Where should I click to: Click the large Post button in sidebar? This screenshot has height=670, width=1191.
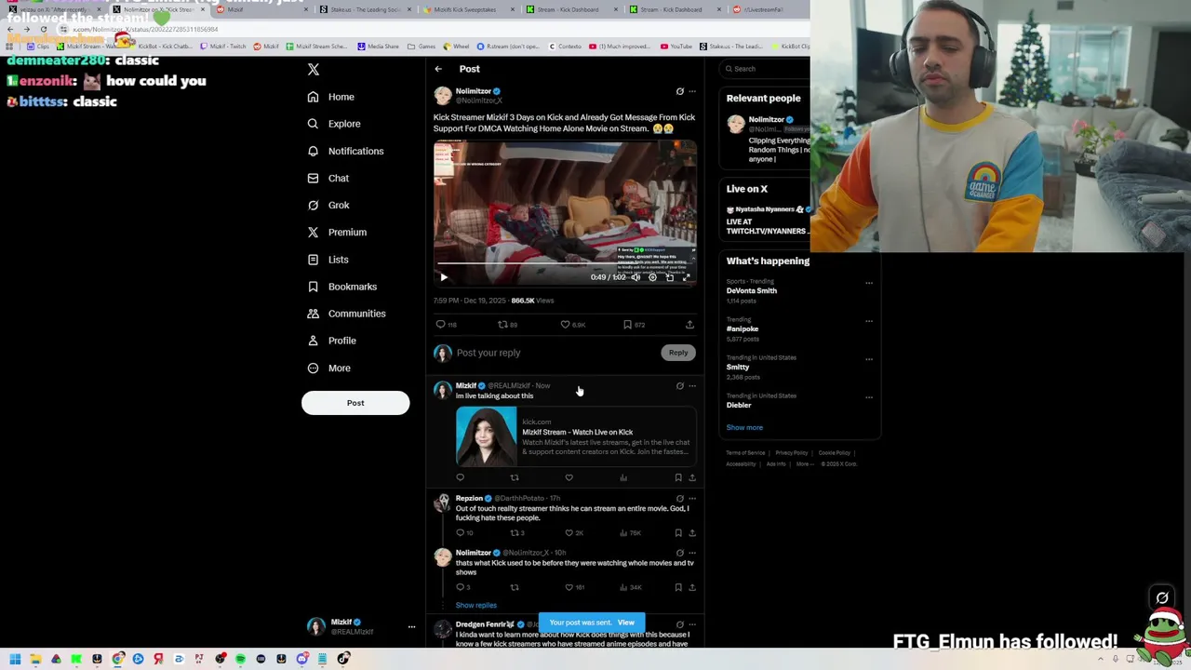pos(355,403)
